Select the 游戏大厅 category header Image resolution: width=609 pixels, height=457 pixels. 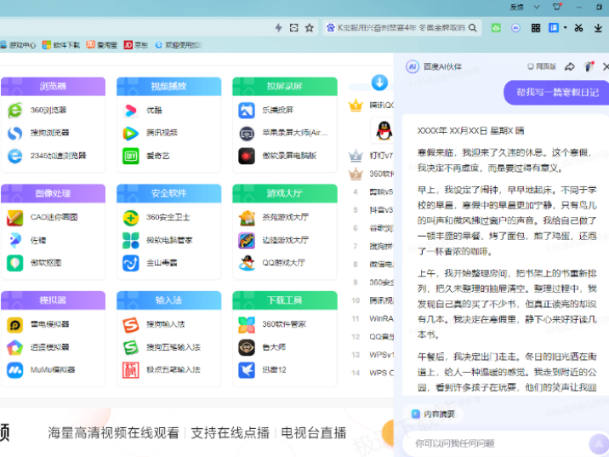[x=285, y=193]
